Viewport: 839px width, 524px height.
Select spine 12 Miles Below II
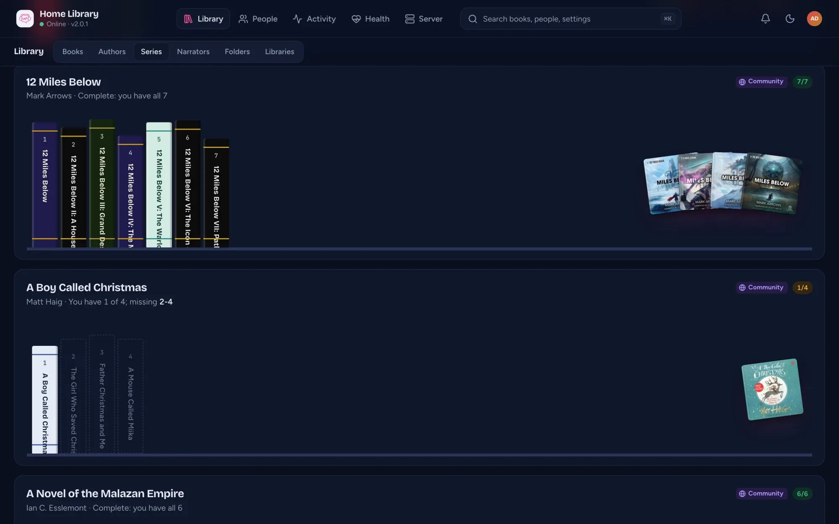73,187
